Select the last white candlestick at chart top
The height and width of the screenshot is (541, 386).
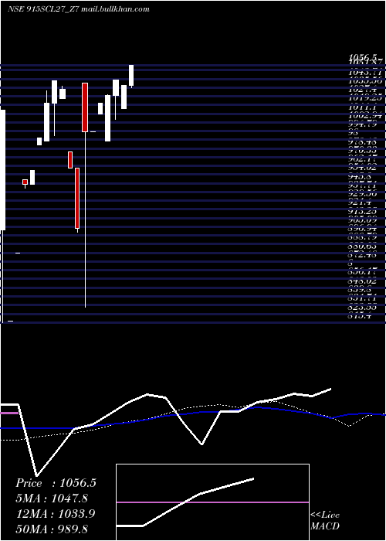tap(131, 75)
